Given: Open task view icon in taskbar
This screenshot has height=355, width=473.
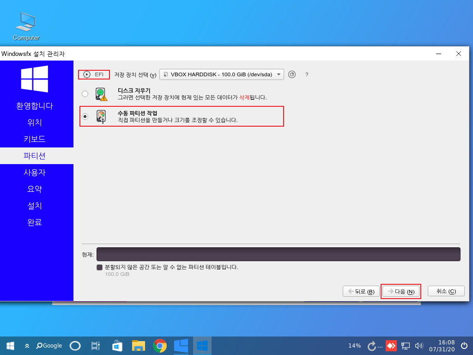Looking at the screenshot, I should coord(95,346).
